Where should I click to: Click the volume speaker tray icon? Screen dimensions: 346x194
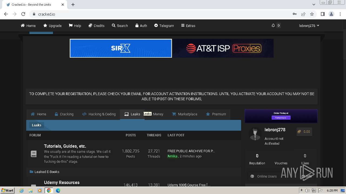(x=307, y=190)
